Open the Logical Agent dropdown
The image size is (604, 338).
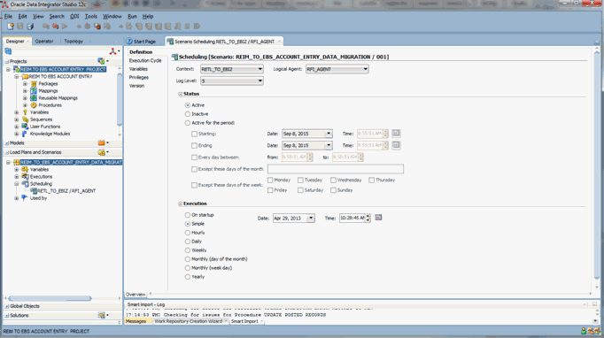pyautogui.click(x=337, y=69)
